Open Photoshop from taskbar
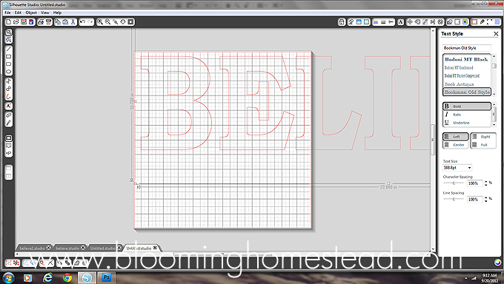Viewport: 504px width, 284px height. point(106,277)
